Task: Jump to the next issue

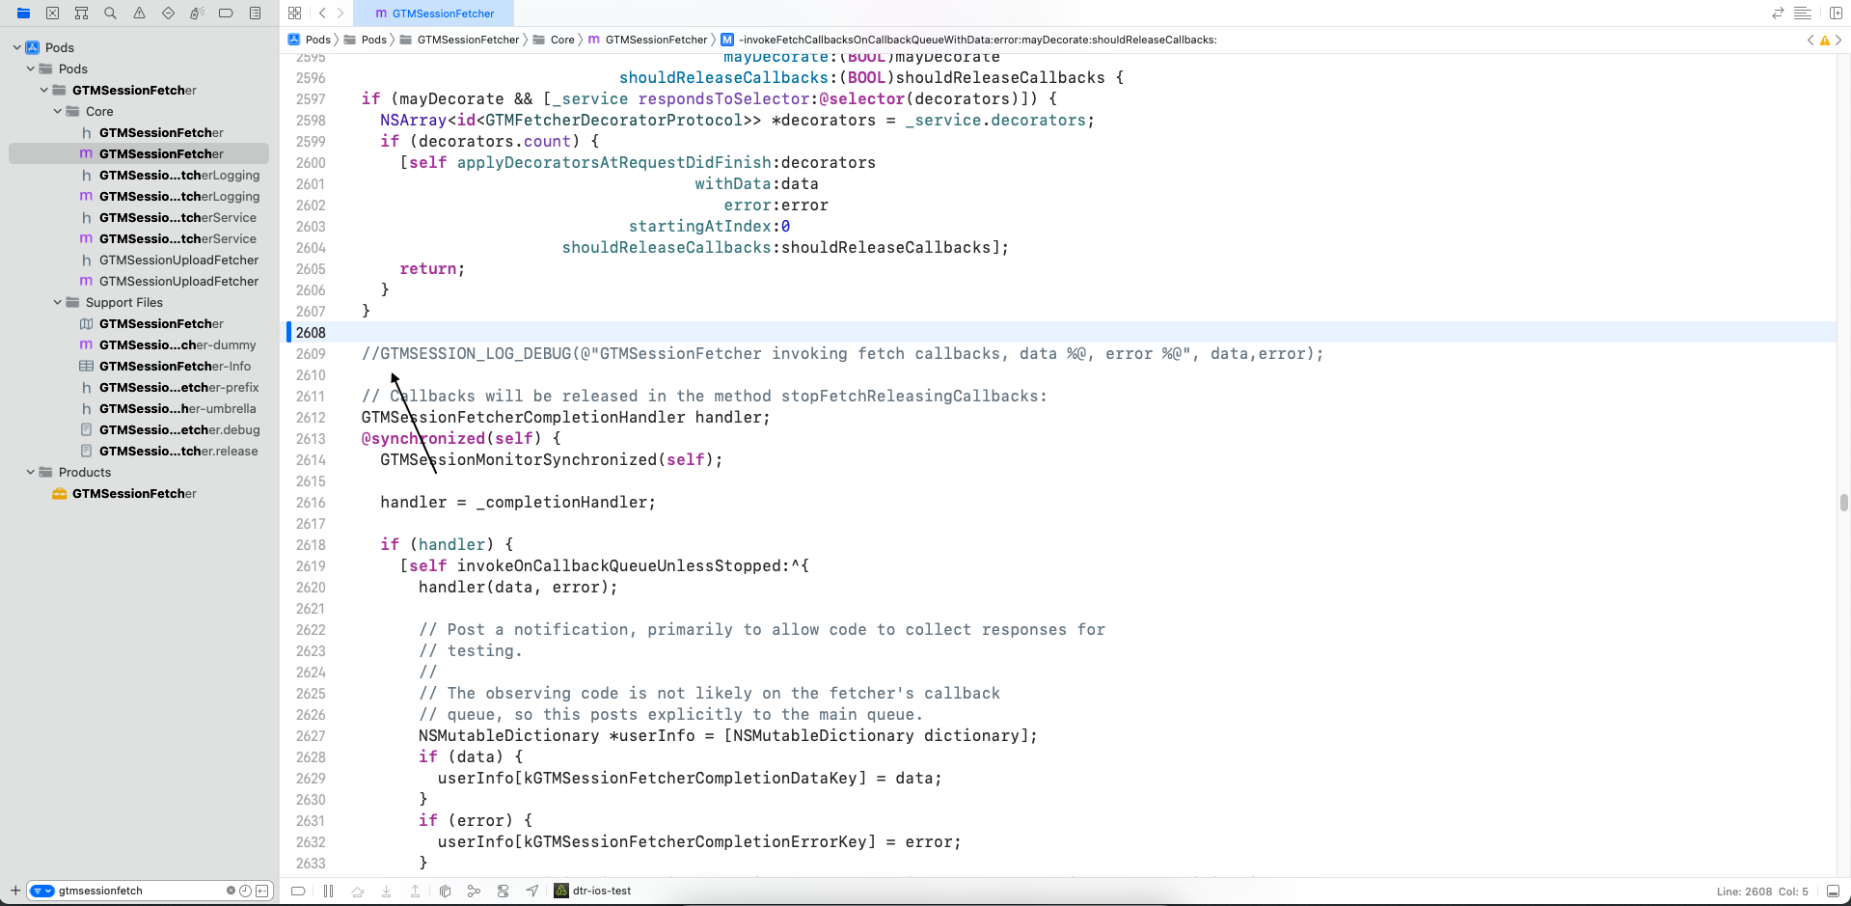Action: 1838,40
